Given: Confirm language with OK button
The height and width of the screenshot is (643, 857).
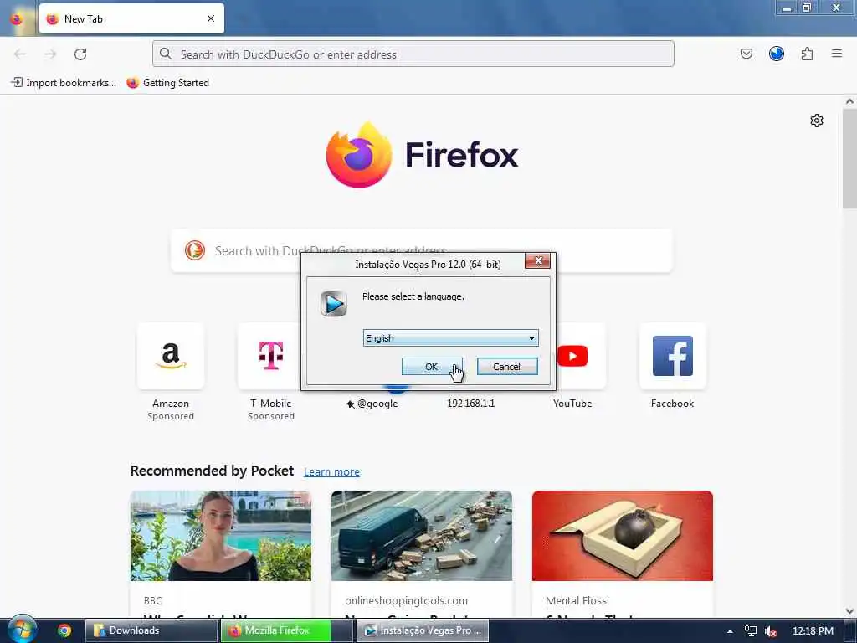Looking at the screenshot, I should [x=432, y=367].
